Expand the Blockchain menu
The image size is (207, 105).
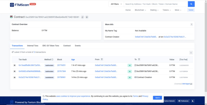(140, 10)
